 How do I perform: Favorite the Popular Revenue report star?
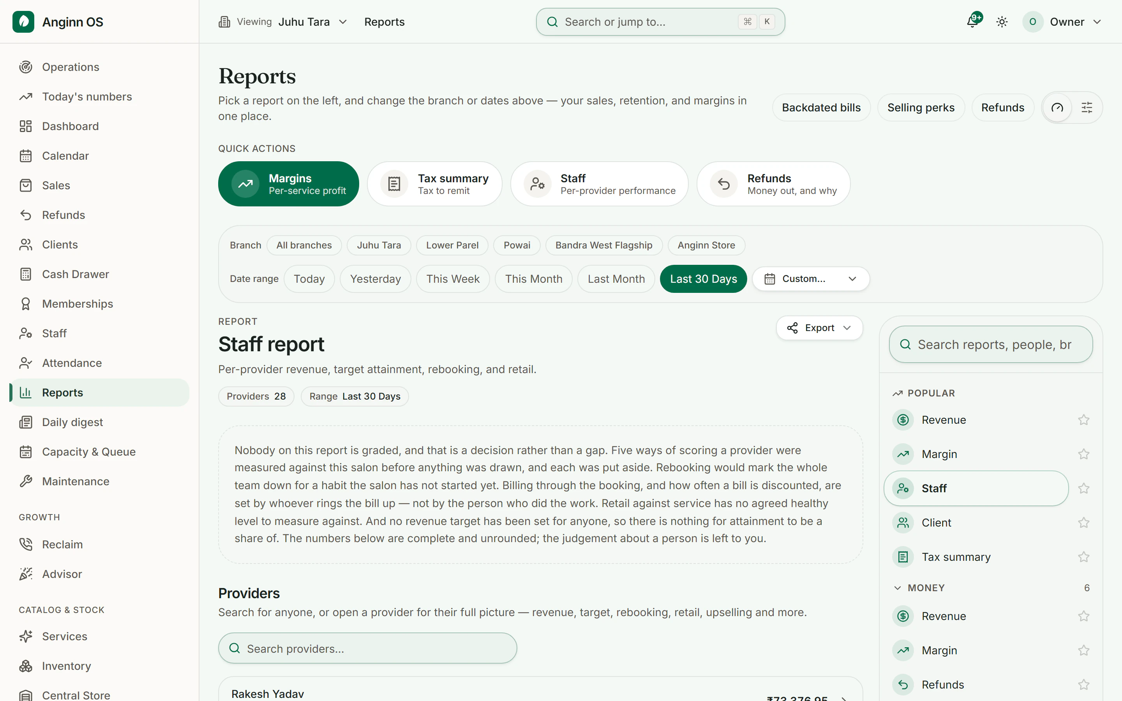tap(1083, 420)
